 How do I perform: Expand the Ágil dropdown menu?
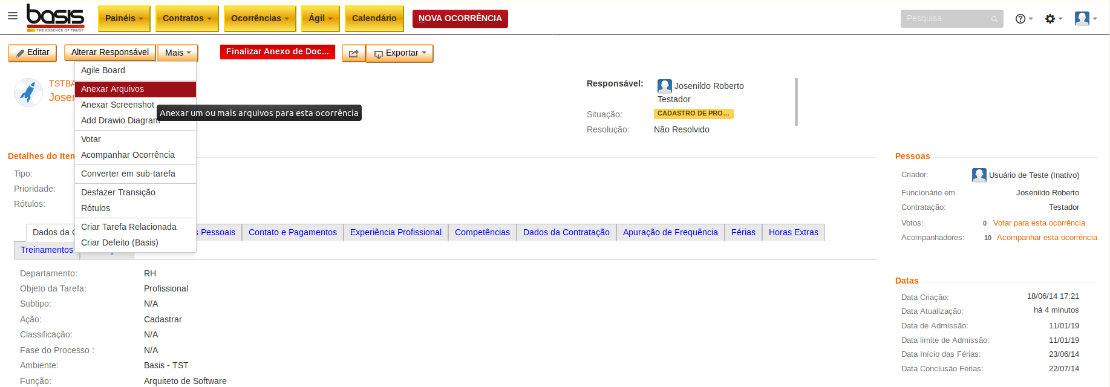(x=320, y=18)
